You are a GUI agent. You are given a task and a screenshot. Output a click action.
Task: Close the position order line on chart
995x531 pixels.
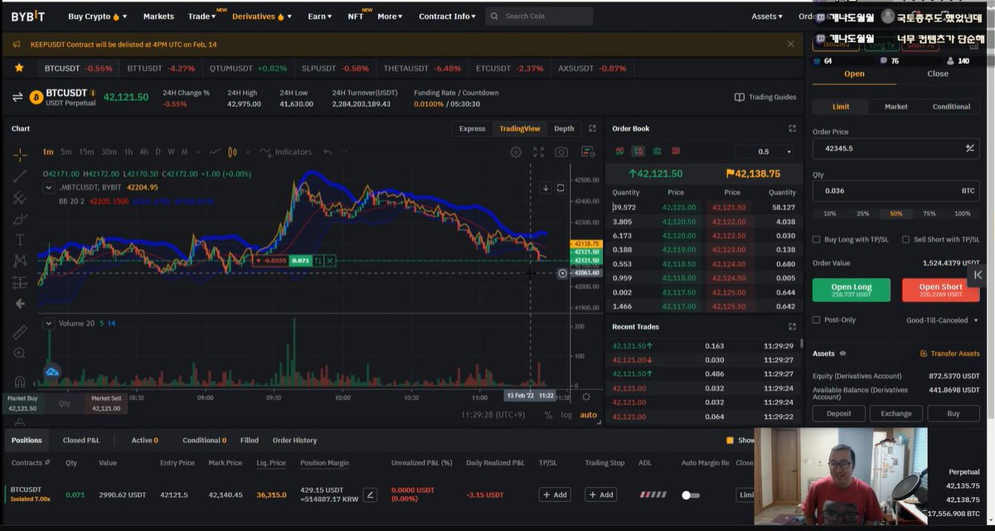coord(330,261)
